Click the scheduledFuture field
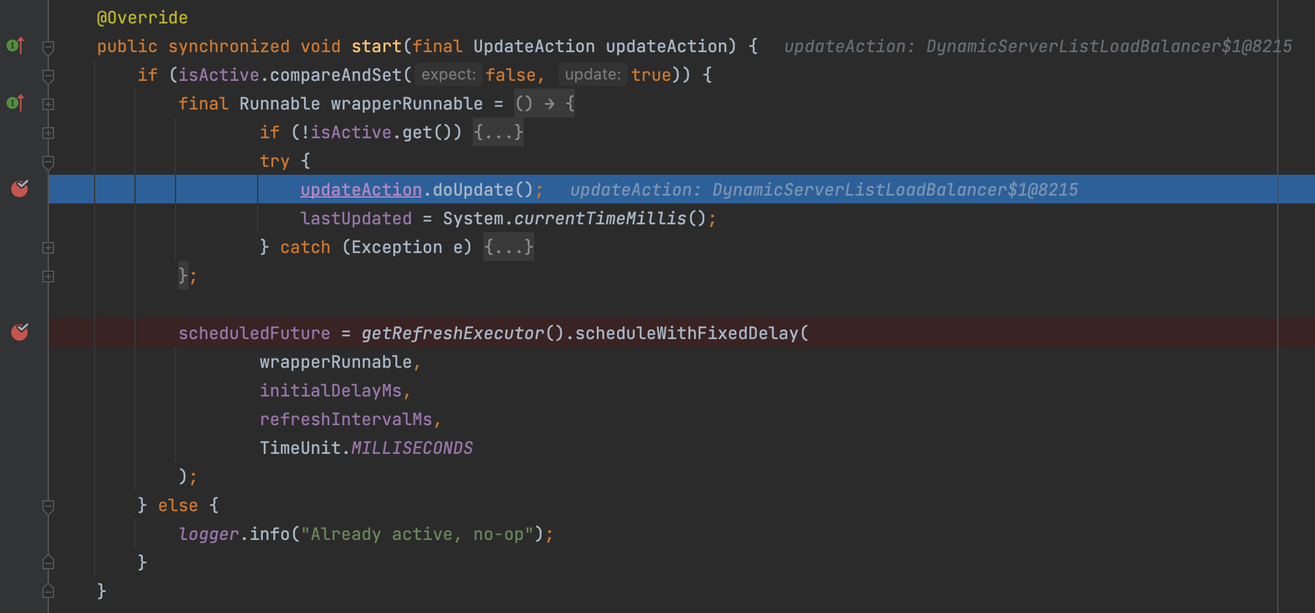The height and width of the screenshot is (613, 1315). click(254, 333)
